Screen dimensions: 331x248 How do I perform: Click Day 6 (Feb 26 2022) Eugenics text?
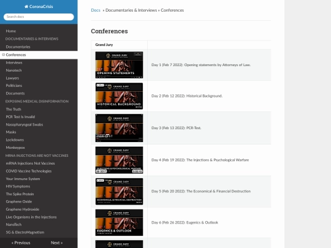[185, 222]
